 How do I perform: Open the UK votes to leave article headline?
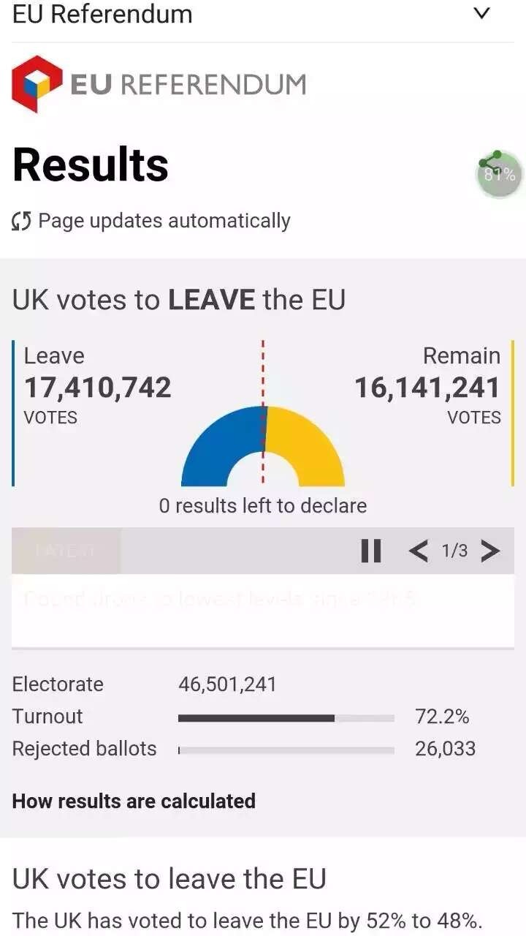[x=169, y=878]
